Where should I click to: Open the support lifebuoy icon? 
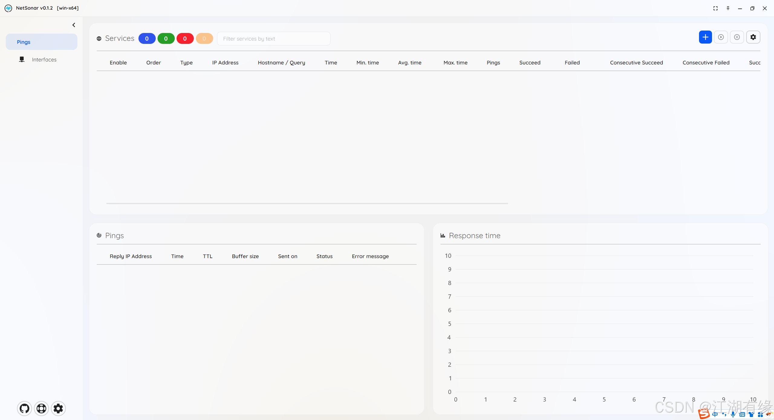click(x=41, y=409)
